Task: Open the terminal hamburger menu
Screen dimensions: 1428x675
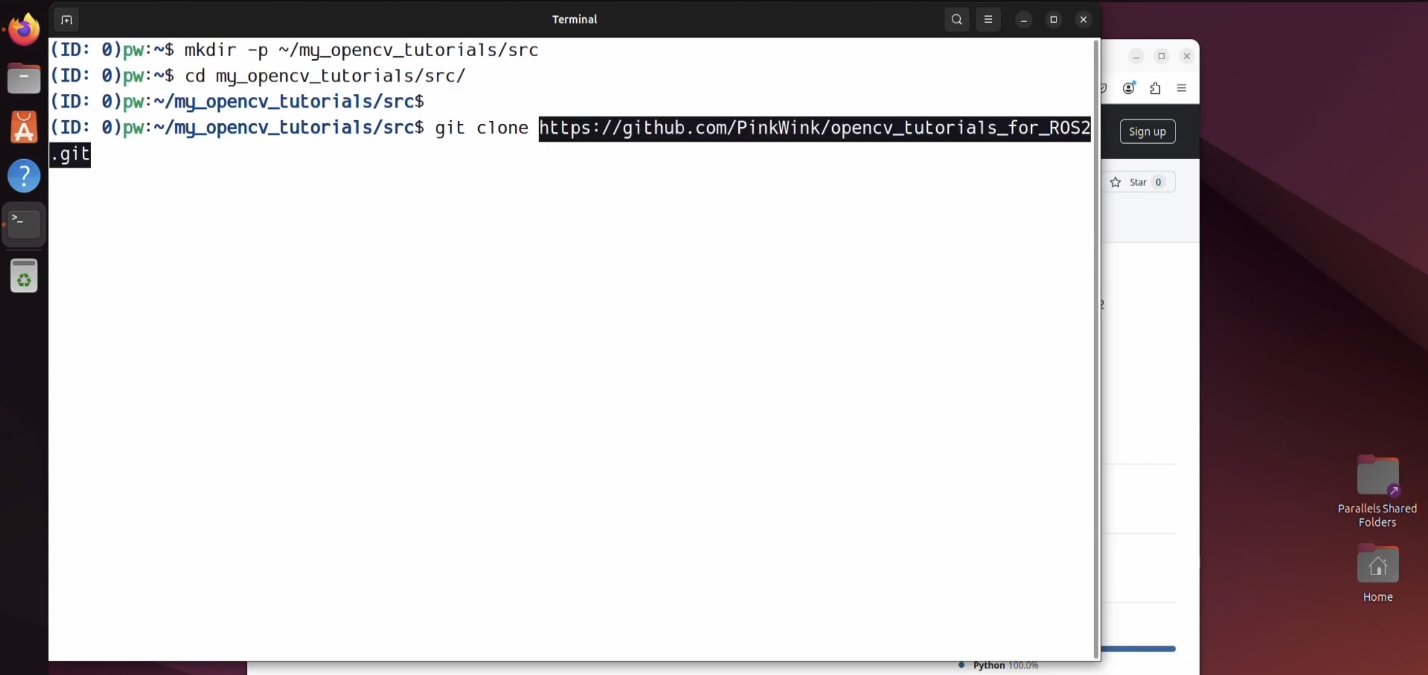Action: point(988,20)
